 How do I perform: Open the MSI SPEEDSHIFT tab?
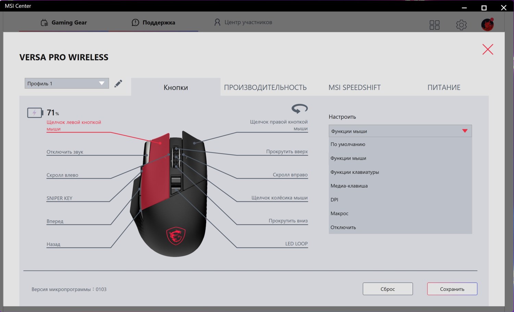[354, 88]
